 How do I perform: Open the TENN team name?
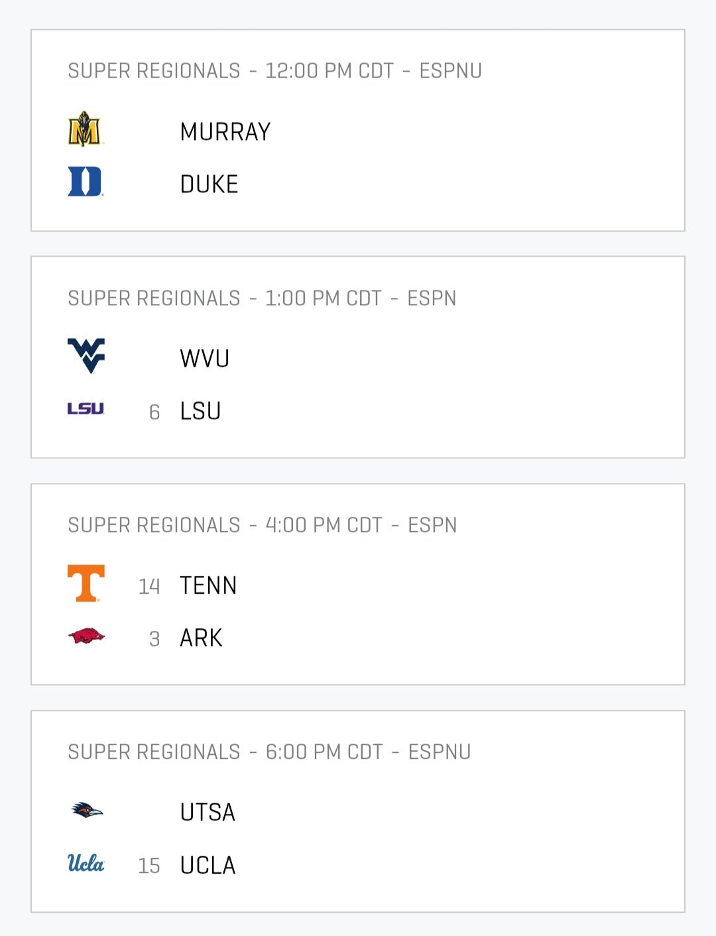(x=209, y=586)
